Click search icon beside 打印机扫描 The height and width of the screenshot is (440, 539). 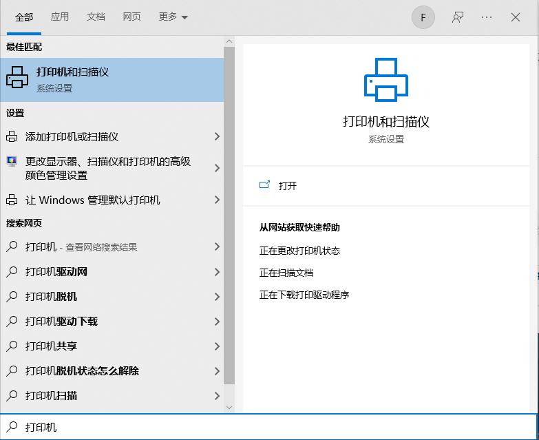pos(12,395)
